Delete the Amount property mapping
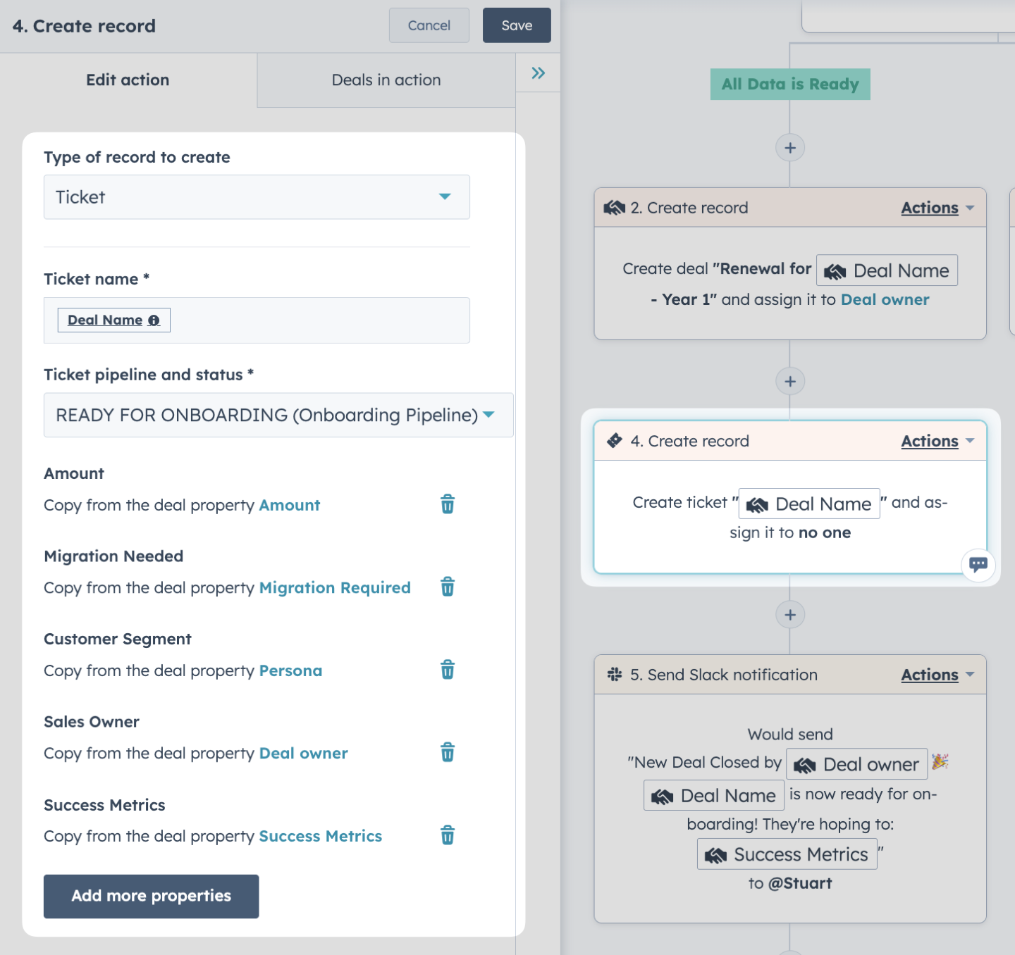Image resolution: width=1015 pixels, height=955 pixels. pos(448,504)
